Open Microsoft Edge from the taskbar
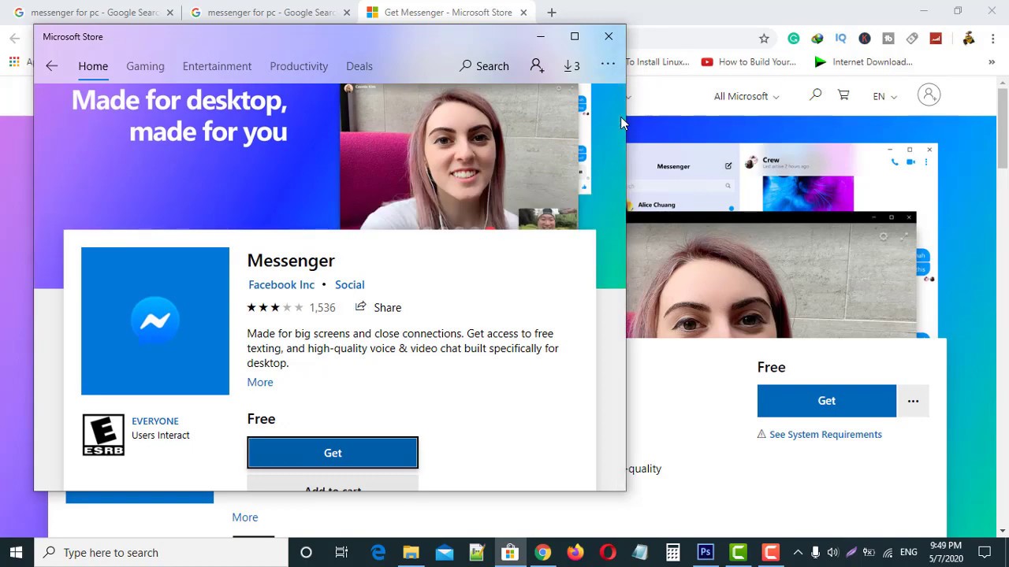This screenshot has height=567, width=1009. coord(378,553)
